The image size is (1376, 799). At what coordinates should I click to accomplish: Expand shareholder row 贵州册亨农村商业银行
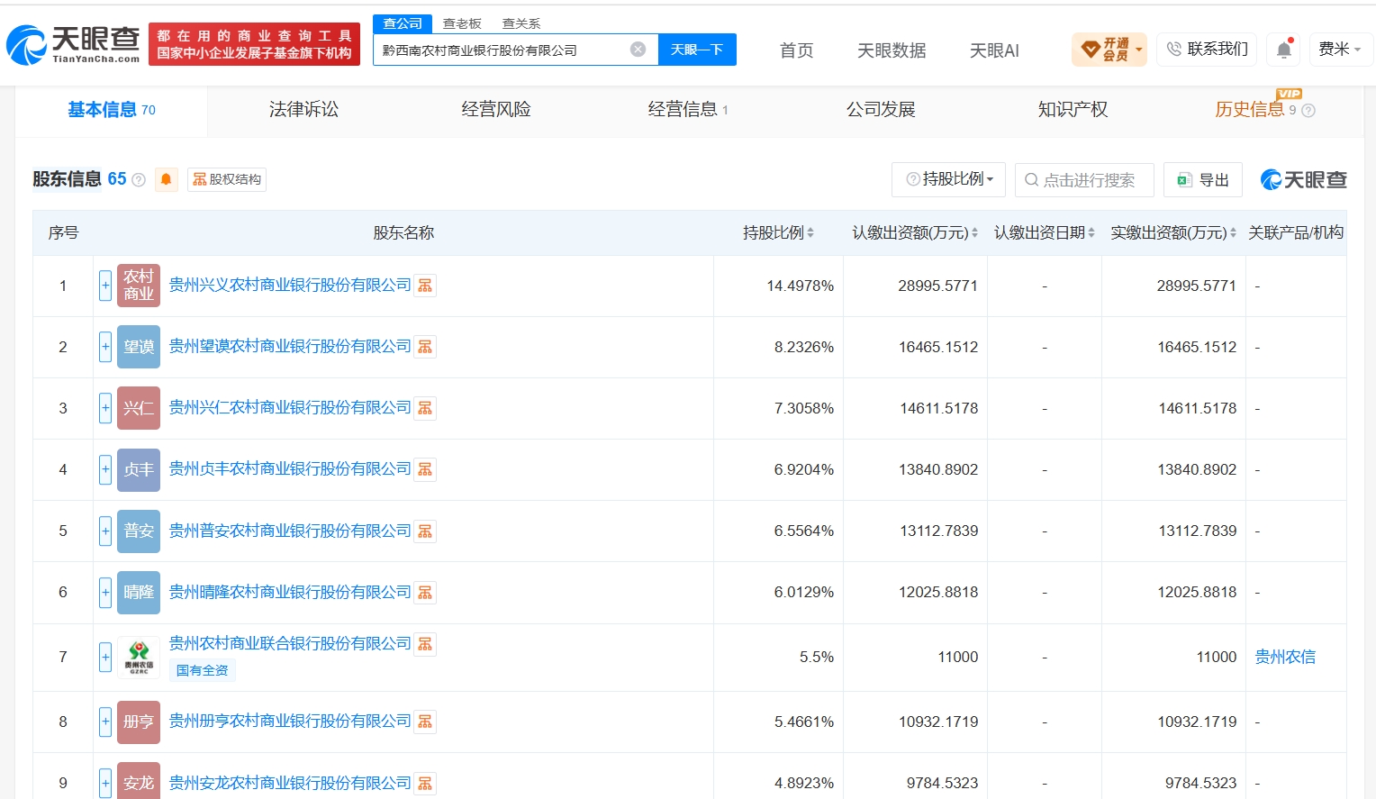[105, 722]
